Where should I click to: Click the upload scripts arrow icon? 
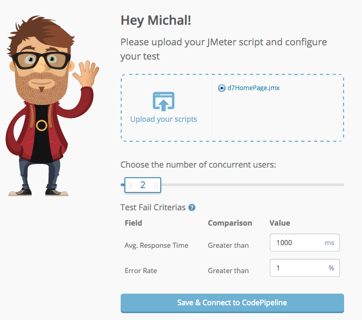coord(163,101)
